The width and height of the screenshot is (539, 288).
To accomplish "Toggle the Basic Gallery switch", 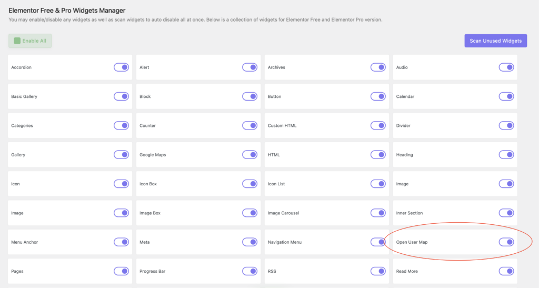I will click(122, 96).
